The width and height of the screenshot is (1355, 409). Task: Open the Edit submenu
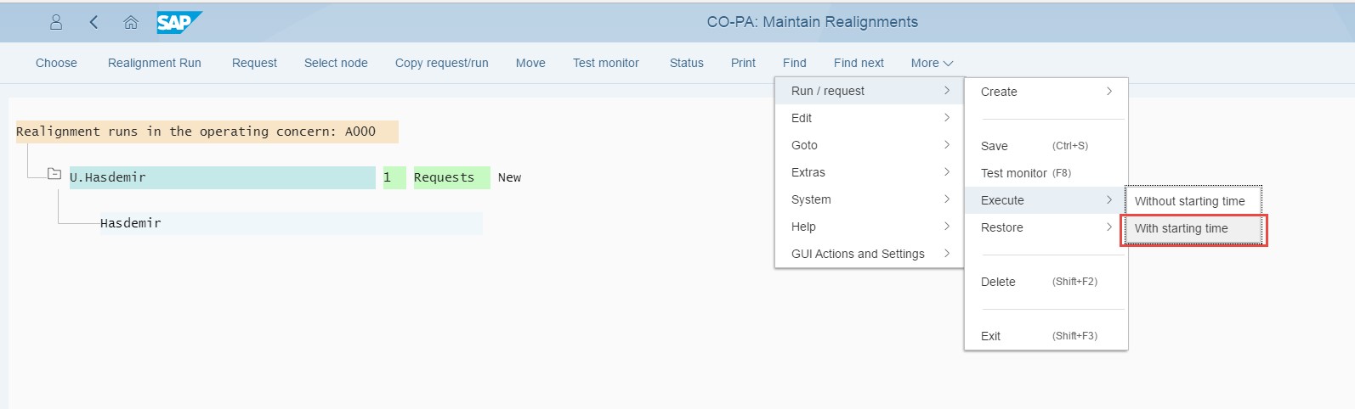tap(869, 118)
